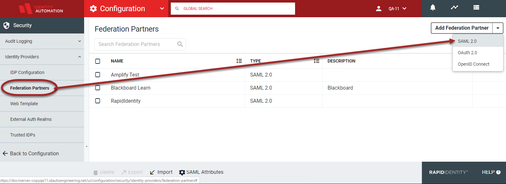Click the DESCRIPTION column header
The width and height of the screenshot is (506, 184).
(x=341, y=61)
